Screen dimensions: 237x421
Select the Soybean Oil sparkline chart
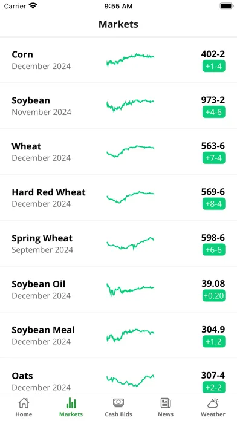[131, 289]
